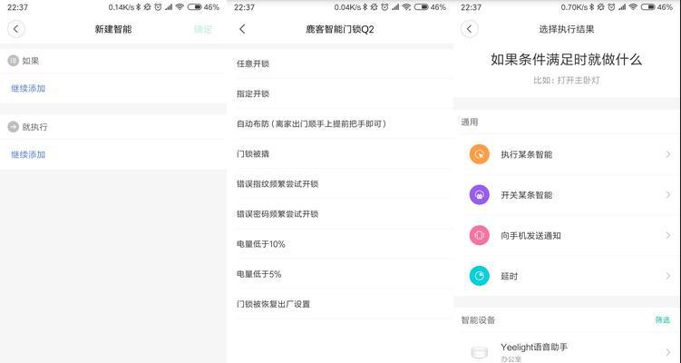
Task: Open 执行某条智能 via its chevron
Action: pos(668,154)
